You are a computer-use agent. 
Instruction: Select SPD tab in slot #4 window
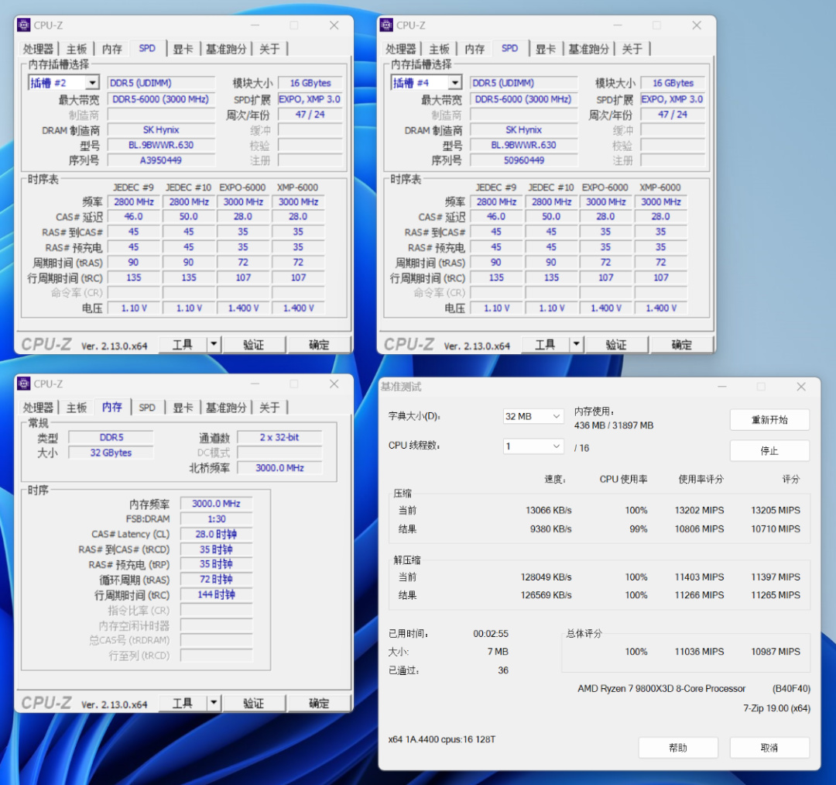click(x=509, y=48)
